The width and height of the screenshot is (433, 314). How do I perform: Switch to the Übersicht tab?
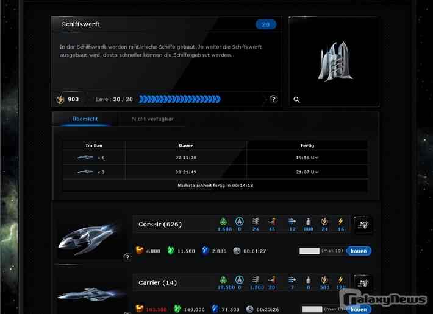[85, 119]
